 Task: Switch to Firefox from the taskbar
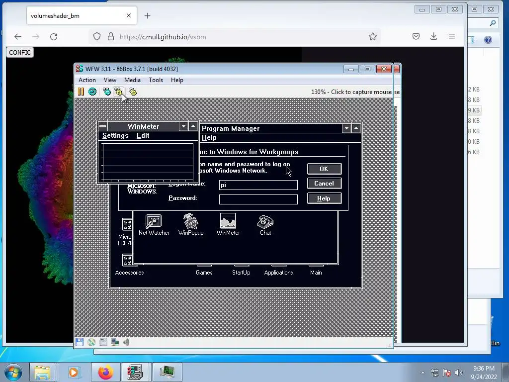[x=106, y=372]
